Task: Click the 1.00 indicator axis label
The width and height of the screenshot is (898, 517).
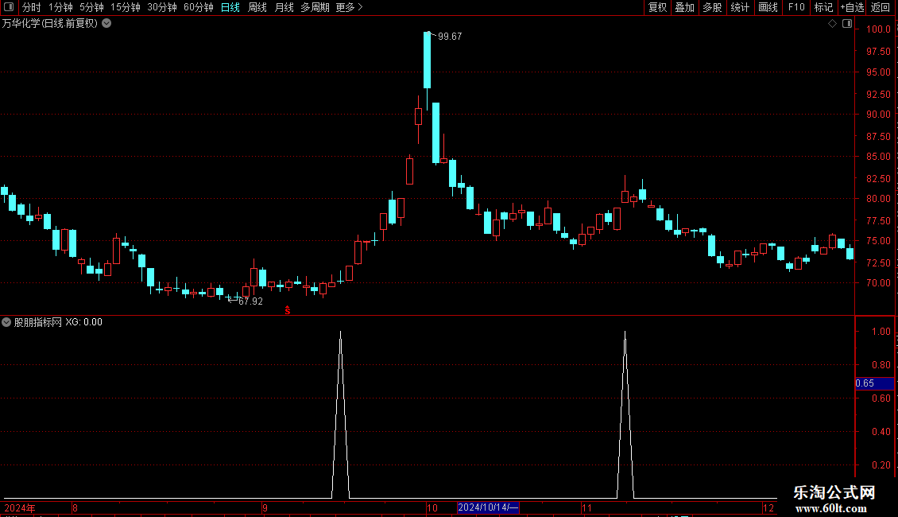Action: (x=881, y=332)
